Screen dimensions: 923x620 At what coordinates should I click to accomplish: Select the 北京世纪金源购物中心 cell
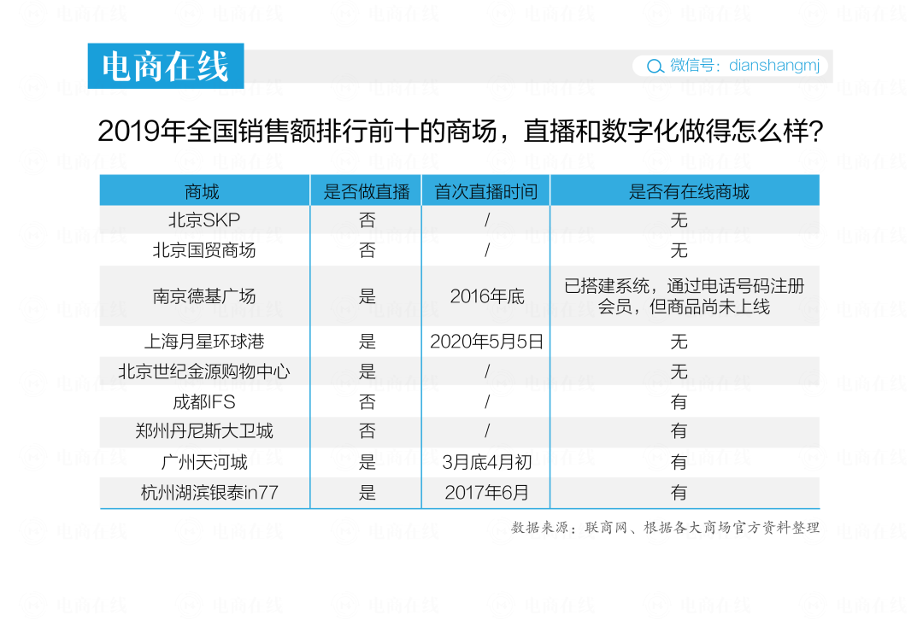click(204, 371)
